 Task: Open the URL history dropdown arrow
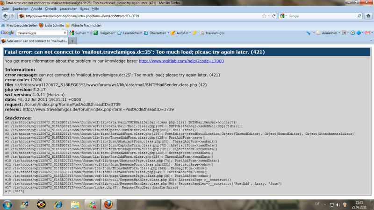[269, 16]
